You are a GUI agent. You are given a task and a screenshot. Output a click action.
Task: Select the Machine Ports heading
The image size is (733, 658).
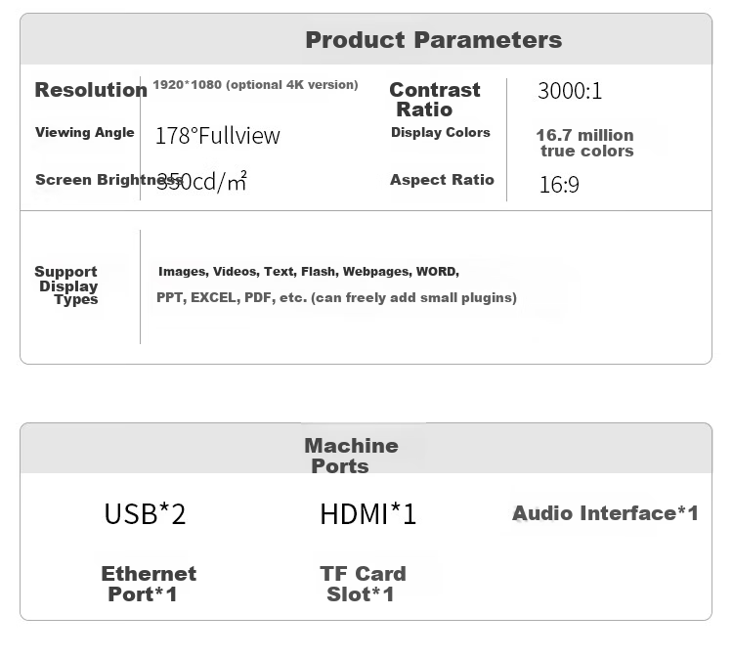(351, 456)
